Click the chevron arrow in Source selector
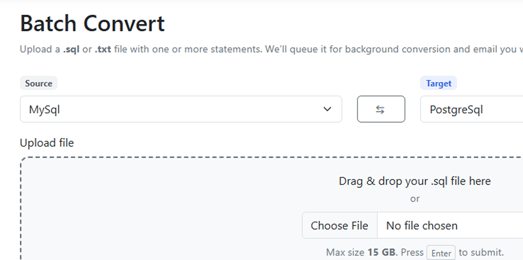The height and width of the screenshot is (260, 523). [327, 109]
